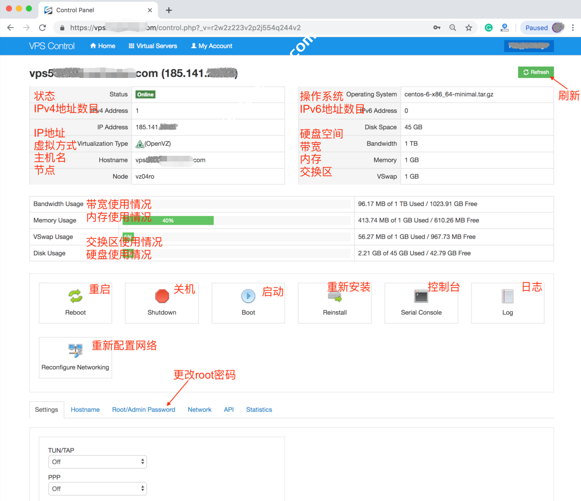Open My Account in navbar

click(x=211, y=46)
